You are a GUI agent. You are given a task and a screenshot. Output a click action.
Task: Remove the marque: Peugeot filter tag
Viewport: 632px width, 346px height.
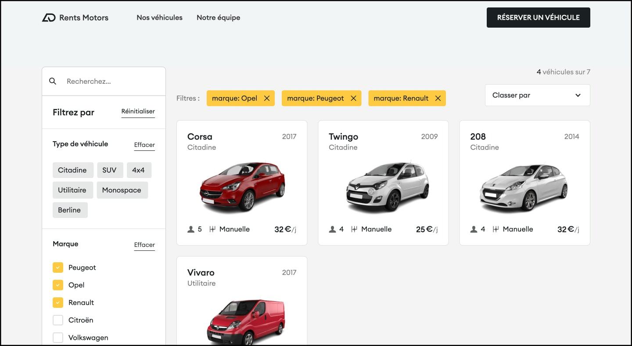point(353,98)
